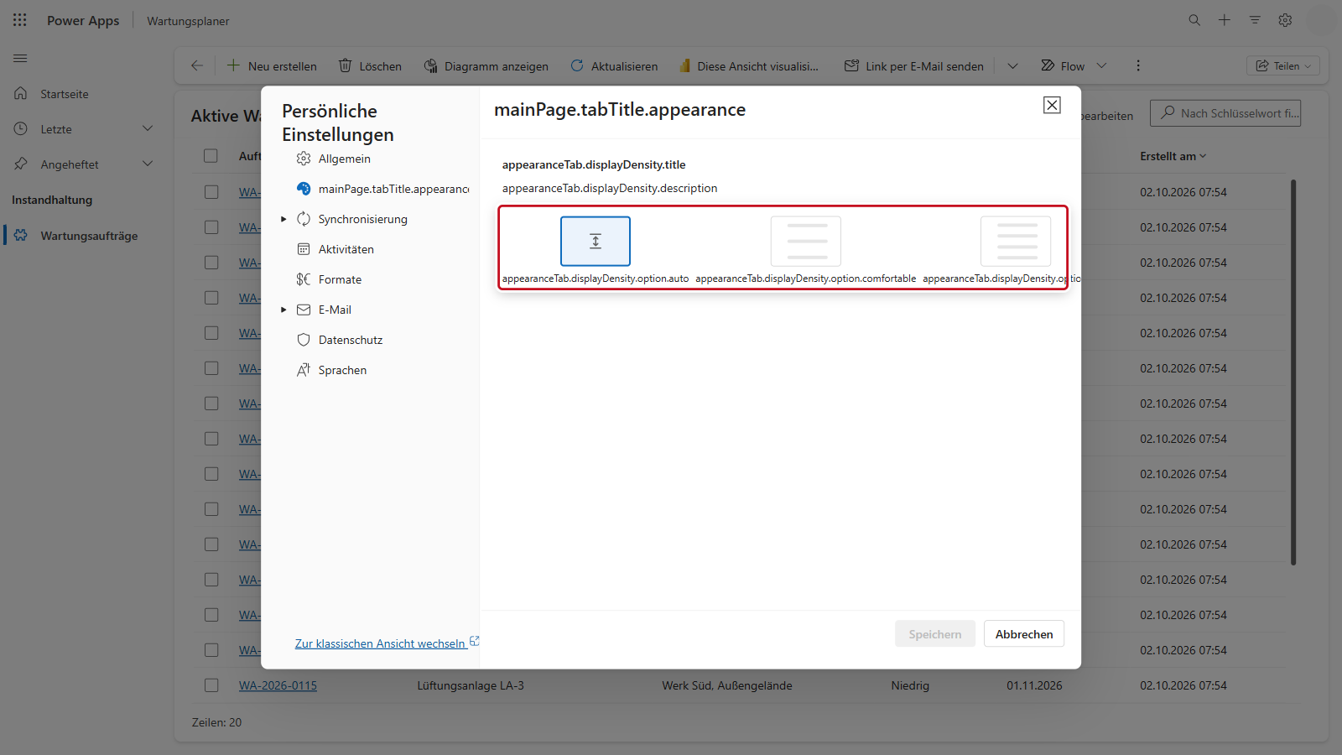Tick the checkbox for row WA-2026-0115

[211, 685]
